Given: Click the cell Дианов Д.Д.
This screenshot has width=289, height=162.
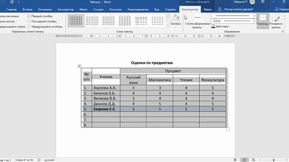Looking at the screenshot, I should (x=106, y=104).
